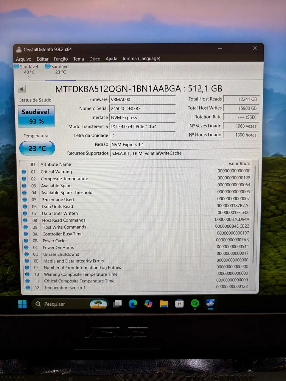Open the Ajuda menu

(x=111, y=59)
